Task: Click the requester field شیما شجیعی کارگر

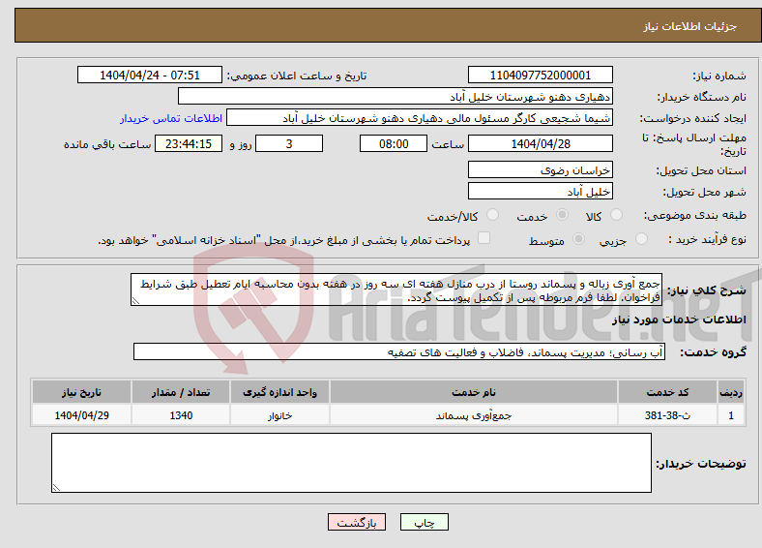Action: tap(420, 118)
